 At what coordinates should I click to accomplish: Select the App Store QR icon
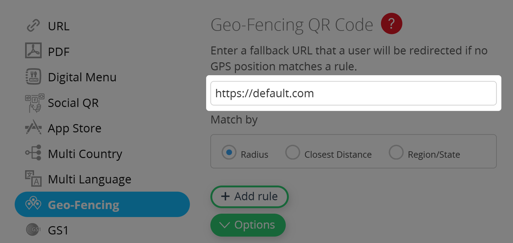[33, 128]
